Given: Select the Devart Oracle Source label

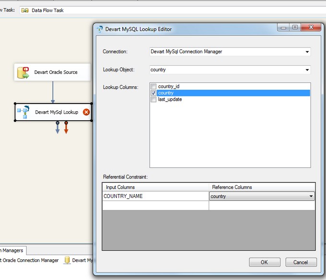Looking at the screenshot, I should tap(56, 72).
